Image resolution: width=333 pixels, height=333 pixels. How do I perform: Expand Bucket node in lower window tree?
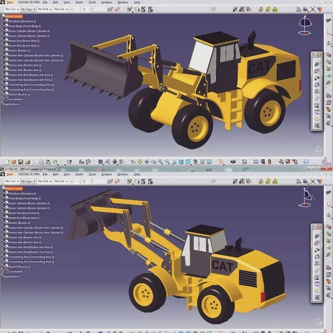tap(3, 267)
